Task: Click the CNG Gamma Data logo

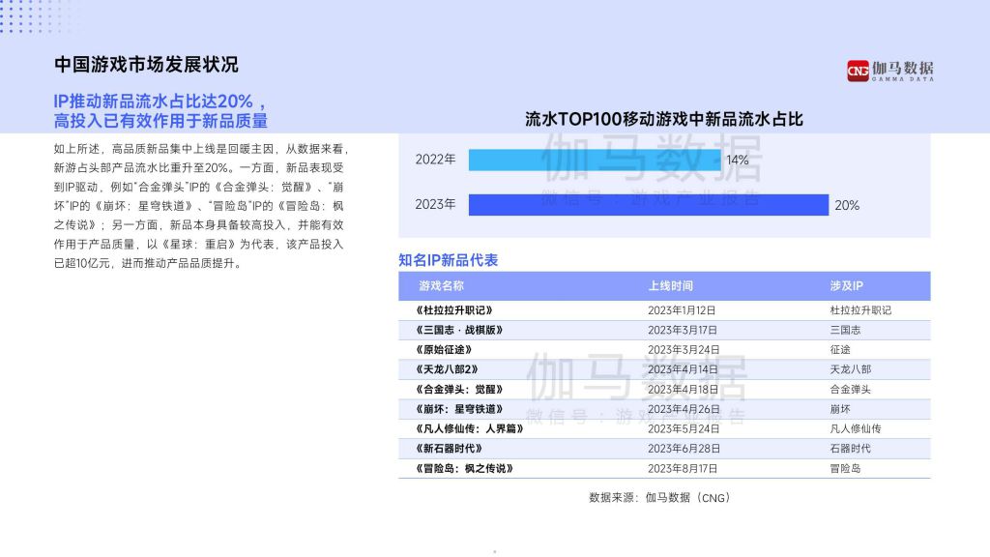Action: (889, 71)
